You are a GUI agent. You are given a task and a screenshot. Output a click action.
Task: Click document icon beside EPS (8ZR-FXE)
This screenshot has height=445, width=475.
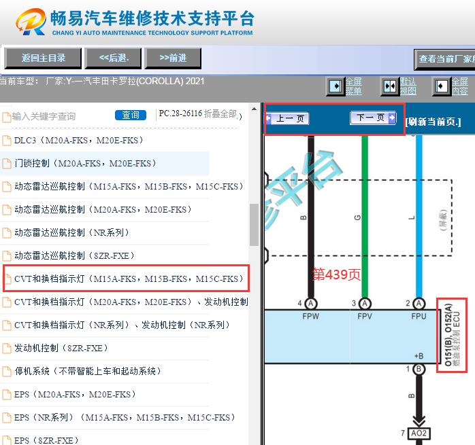tap(7, 440)
